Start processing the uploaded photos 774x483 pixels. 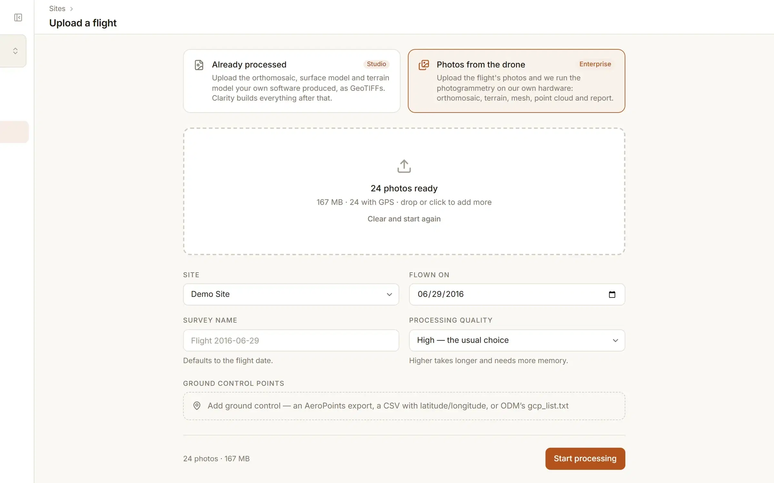(x=585, y=459)
